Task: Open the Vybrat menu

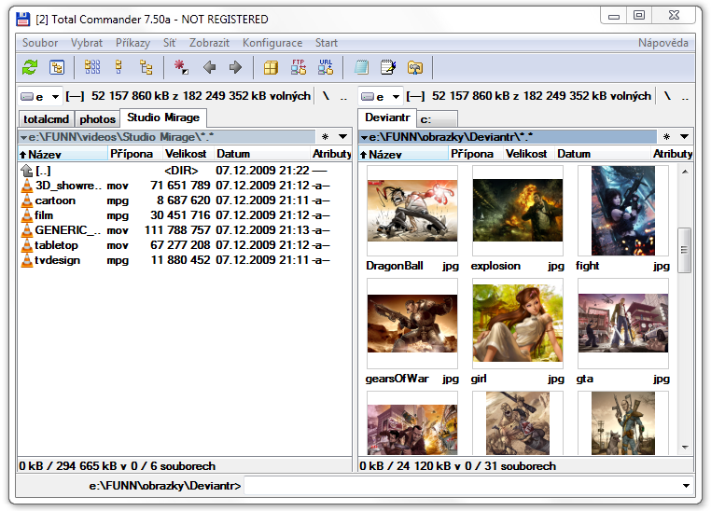Action: [87, 43]
